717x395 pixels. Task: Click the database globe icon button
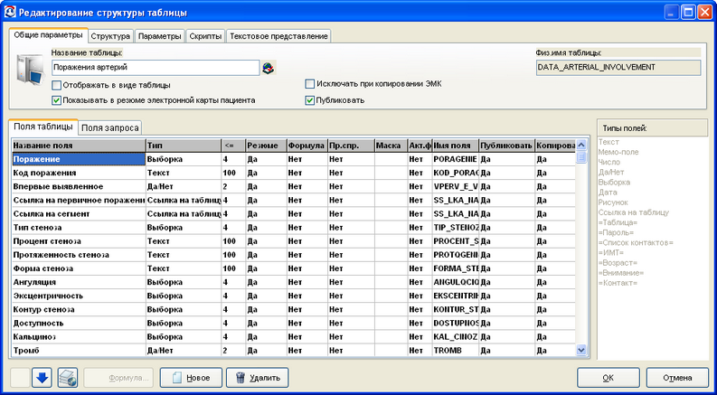point(67,378)
